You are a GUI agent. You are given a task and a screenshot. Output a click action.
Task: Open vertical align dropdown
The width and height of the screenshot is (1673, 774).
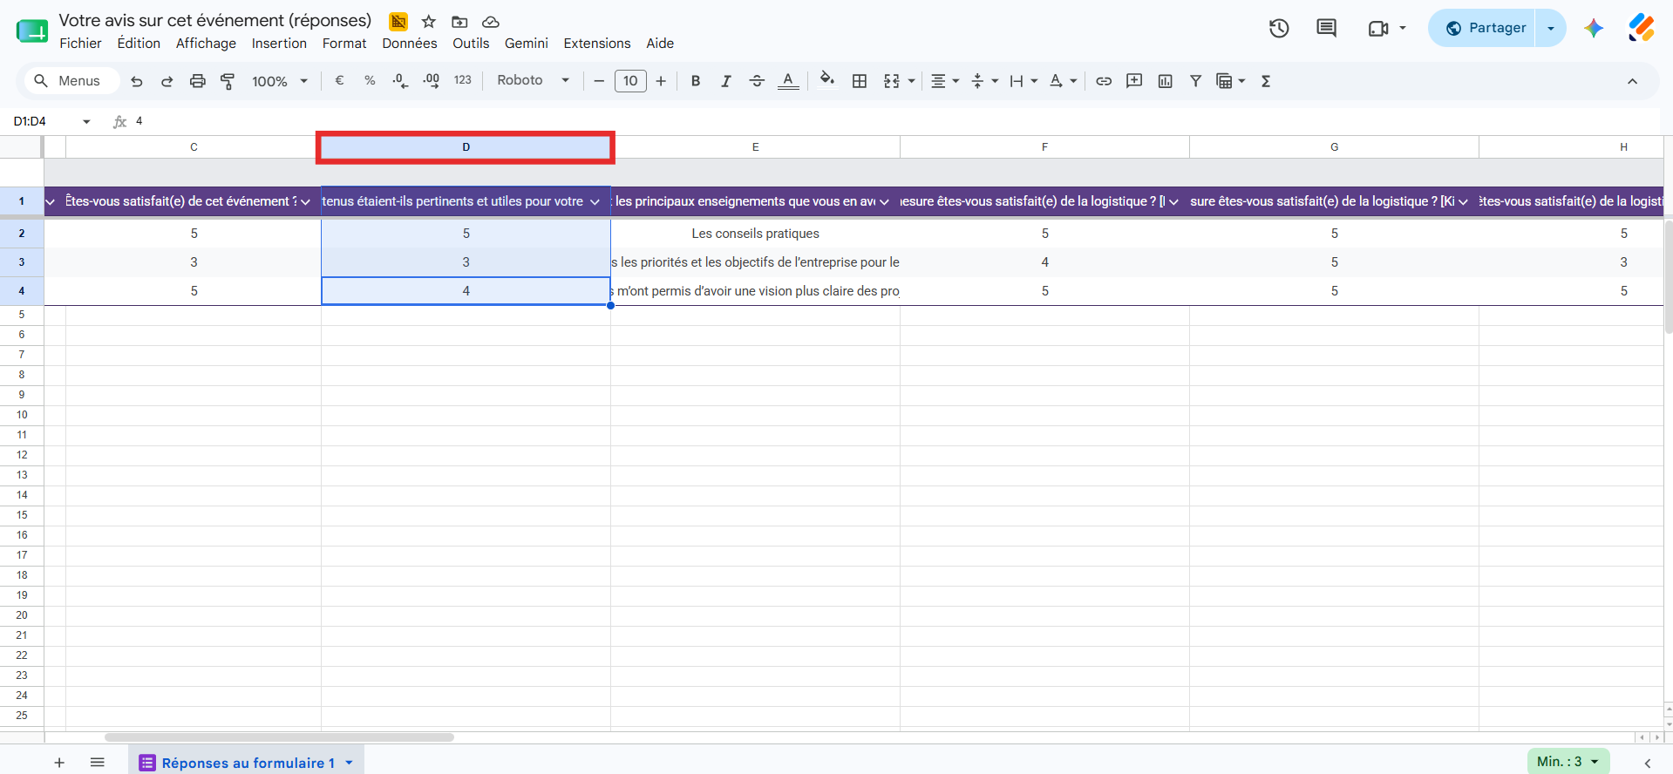pyautogui.click(x=984, y=81)
